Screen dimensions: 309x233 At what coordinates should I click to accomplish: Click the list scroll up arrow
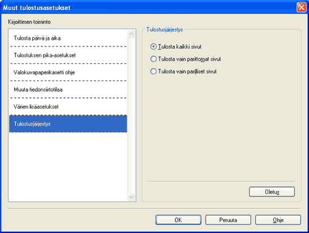click(x=131, y=33)
